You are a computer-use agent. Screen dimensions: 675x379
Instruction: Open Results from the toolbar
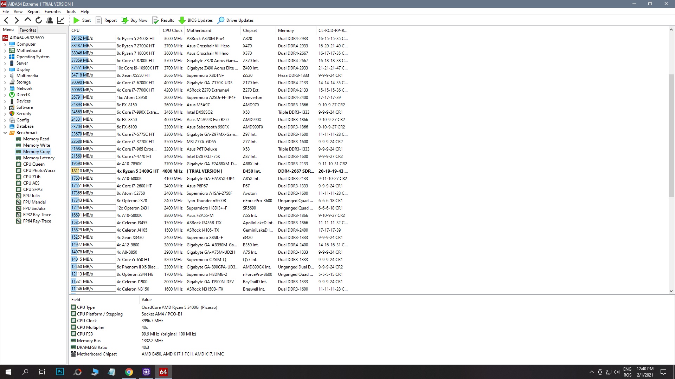point(163,20)
